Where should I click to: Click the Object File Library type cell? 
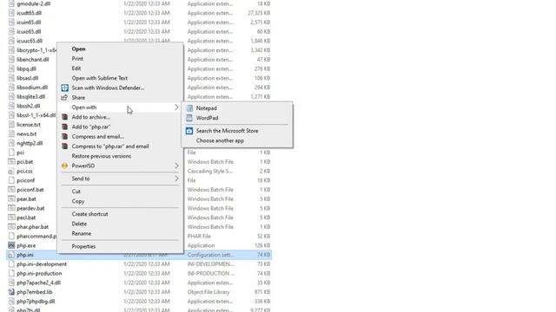[x=208, y=292]
